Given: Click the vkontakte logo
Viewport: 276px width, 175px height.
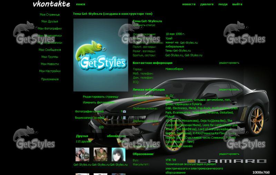Looking at the screenshot, I should (x=51, y=4).
